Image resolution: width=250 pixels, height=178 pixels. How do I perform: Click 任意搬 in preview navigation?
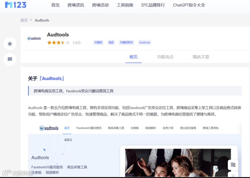pyautogui.click(x=135, y=128)
